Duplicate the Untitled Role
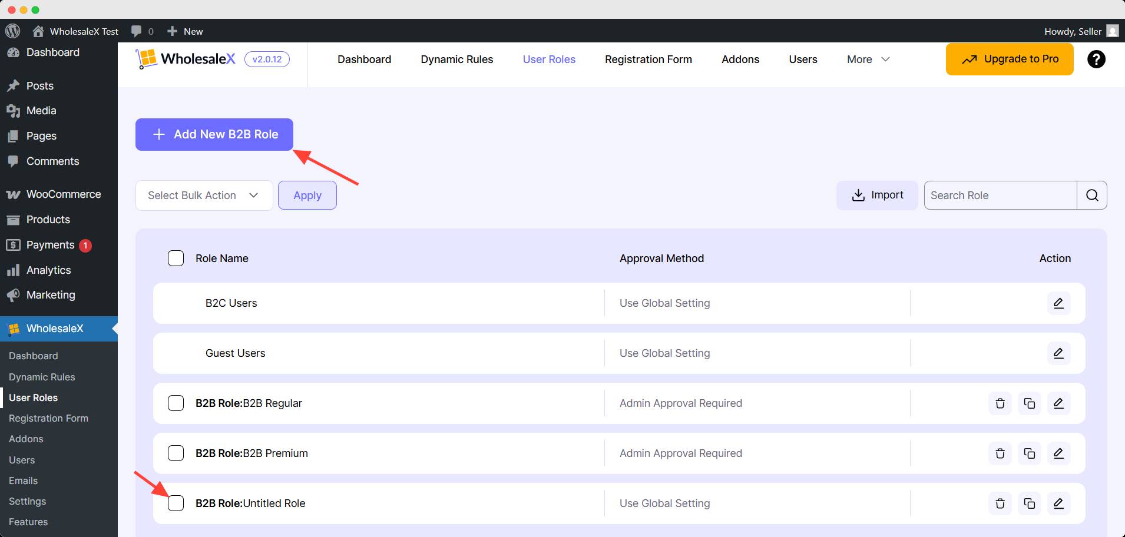 [1030, 503]
